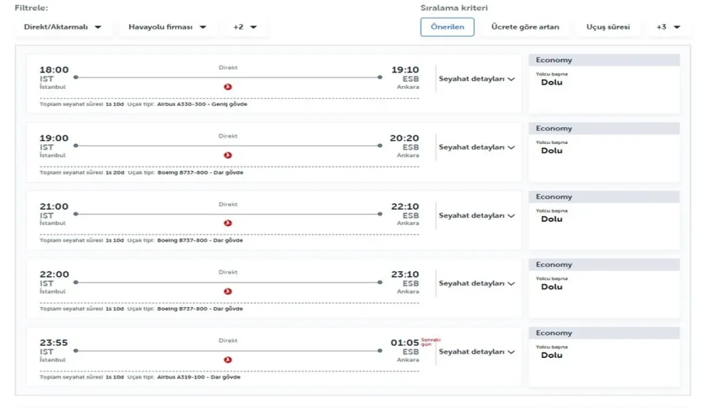Sort by Ücrete göre artan
The height and width of the screenshot is (408, 726).
coord(525,27)
